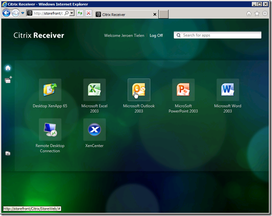Click the Desktop XenApp 65 label

click(x=50, y=106)
